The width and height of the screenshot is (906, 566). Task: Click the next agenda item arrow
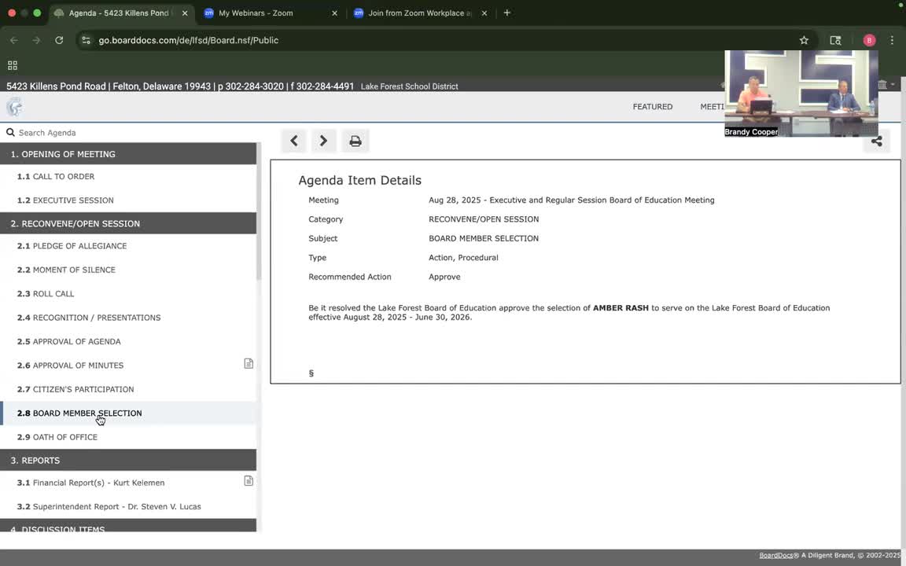point(323,141)
